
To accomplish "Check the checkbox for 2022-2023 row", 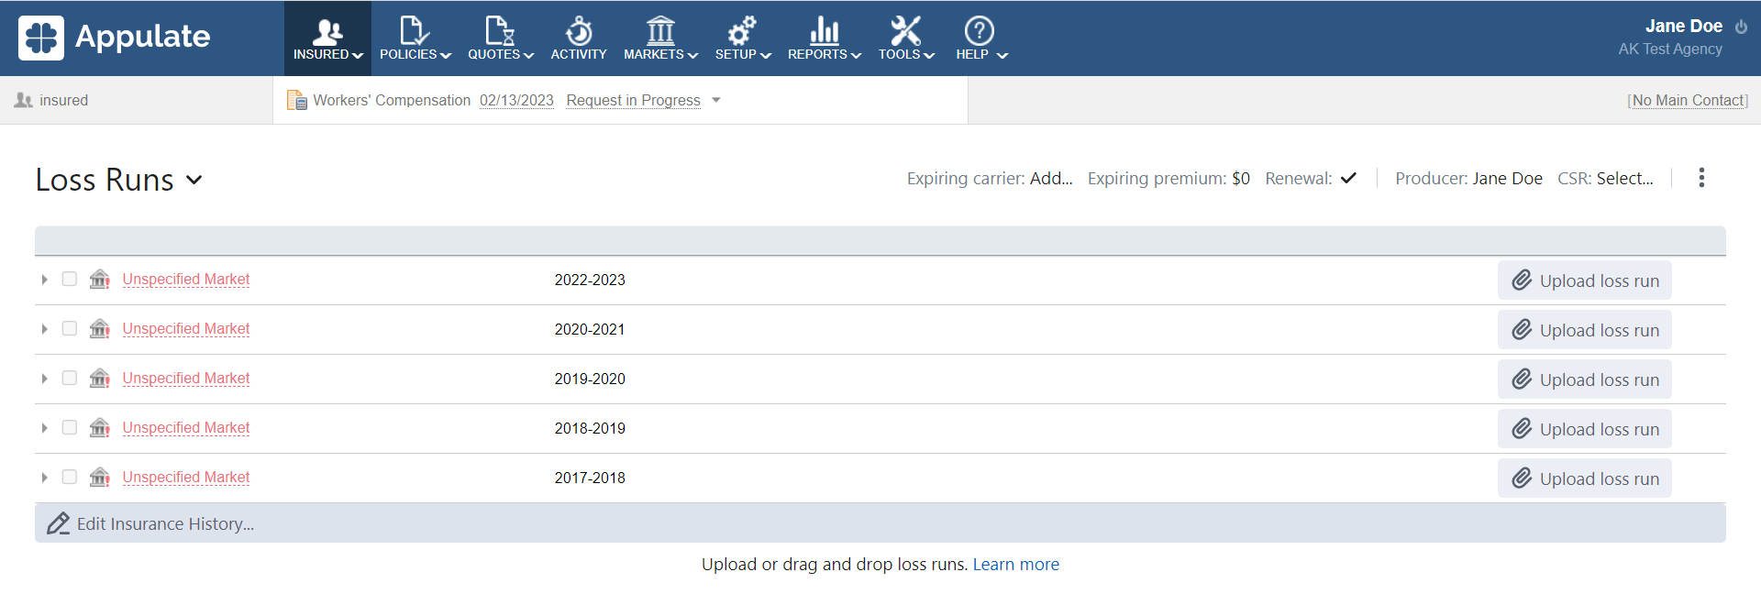I will click(70, 279).
